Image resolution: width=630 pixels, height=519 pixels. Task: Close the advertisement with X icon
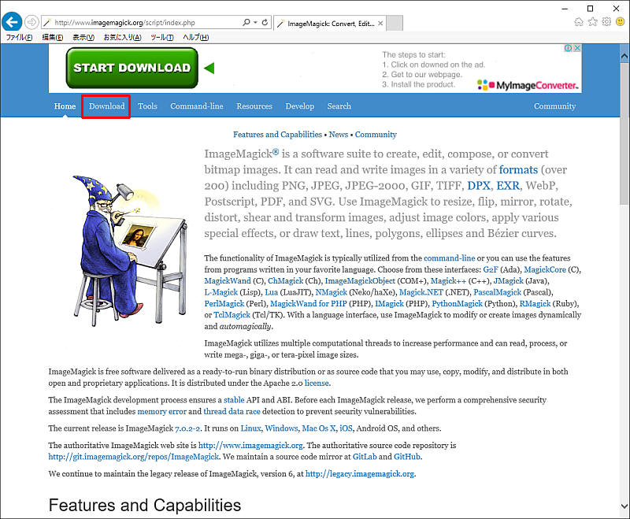coord(577,48)
